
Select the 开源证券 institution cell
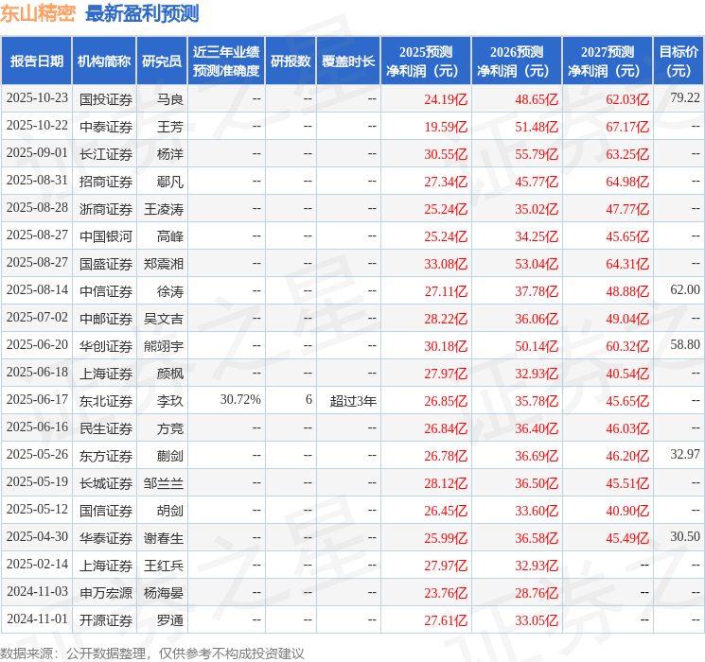(106, 620)
